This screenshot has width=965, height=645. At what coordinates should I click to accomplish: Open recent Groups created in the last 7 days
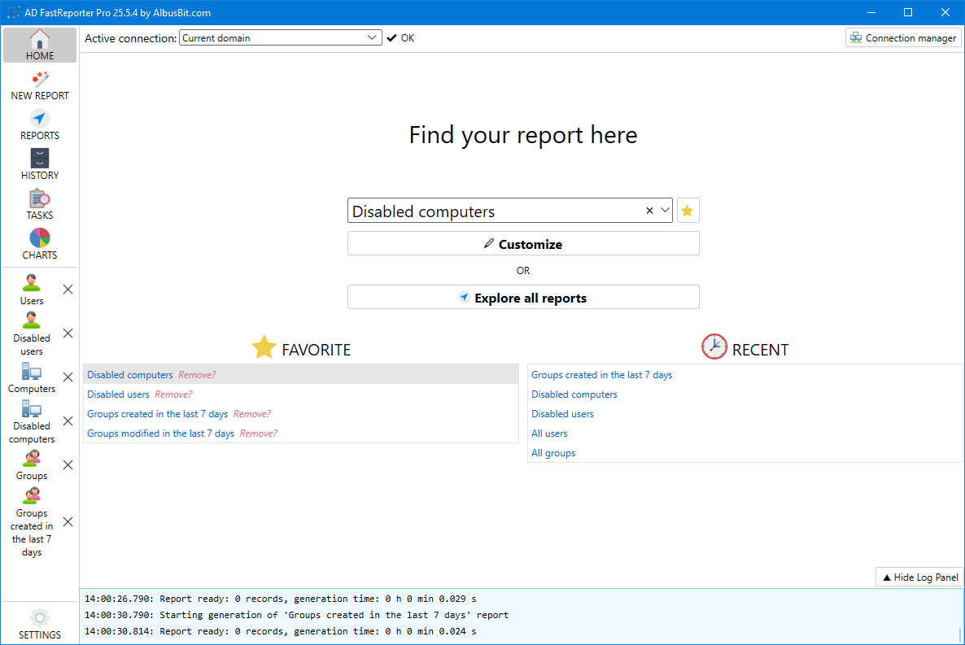[x=602, y=374]
